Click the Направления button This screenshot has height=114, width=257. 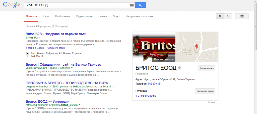[207, 68]
